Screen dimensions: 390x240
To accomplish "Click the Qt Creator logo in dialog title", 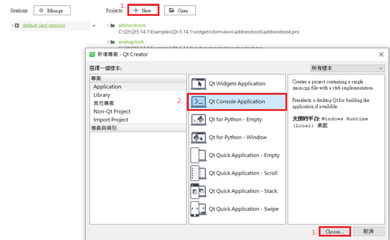I will 92,54.
